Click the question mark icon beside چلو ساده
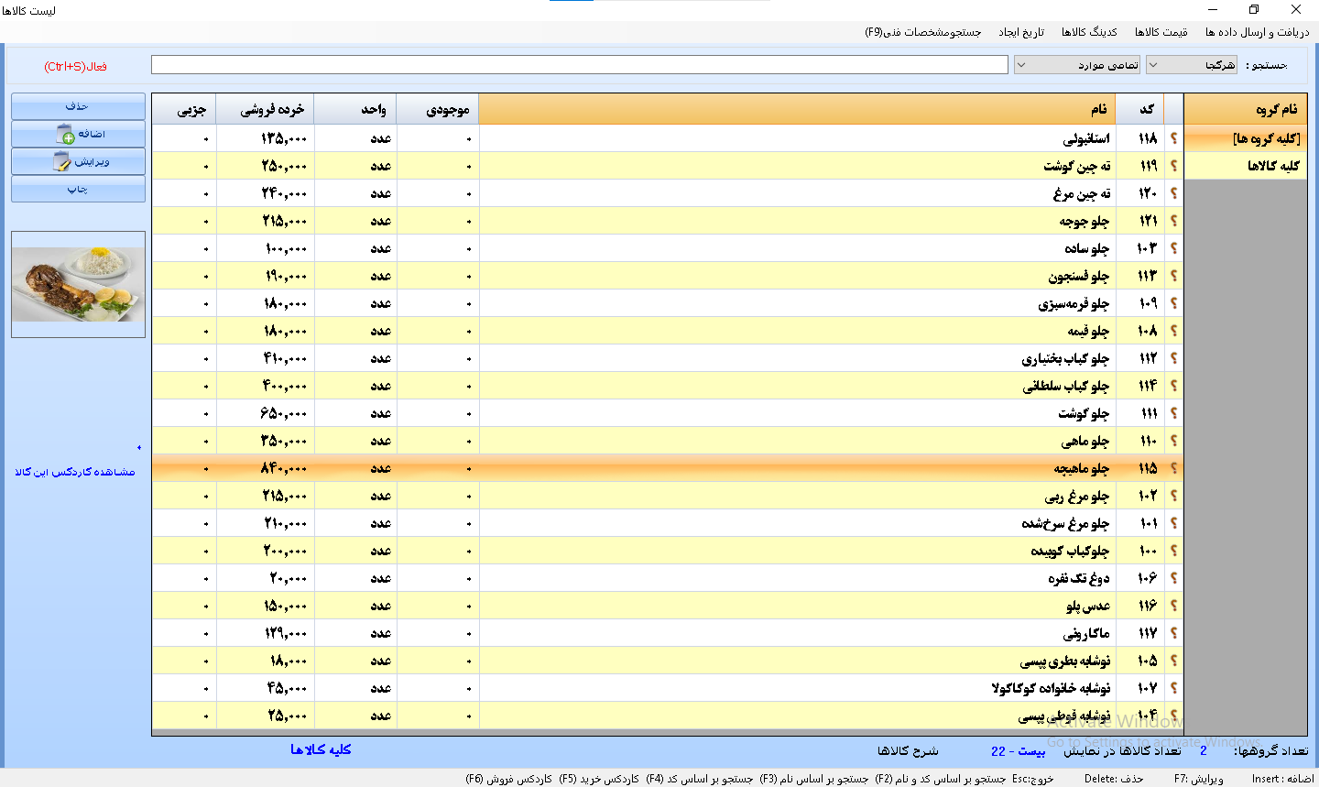Screen dimensions: 1319x787 (1173, 248)
